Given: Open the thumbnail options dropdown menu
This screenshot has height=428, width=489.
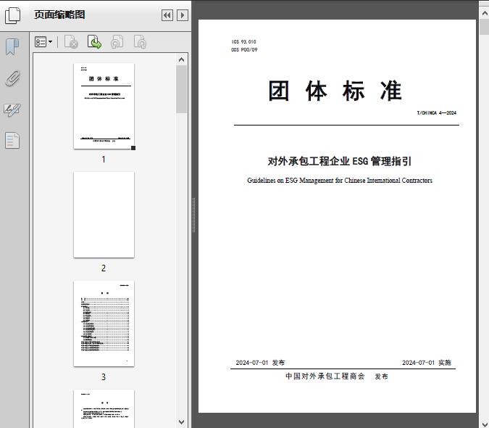Looking at the screenshot, I should click(x=43, y=42).
